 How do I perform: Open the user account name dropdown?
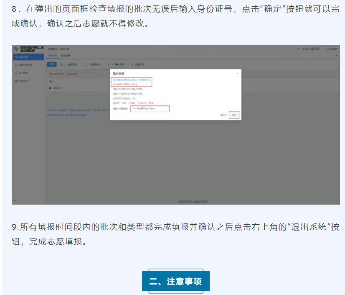coord(312,49)
